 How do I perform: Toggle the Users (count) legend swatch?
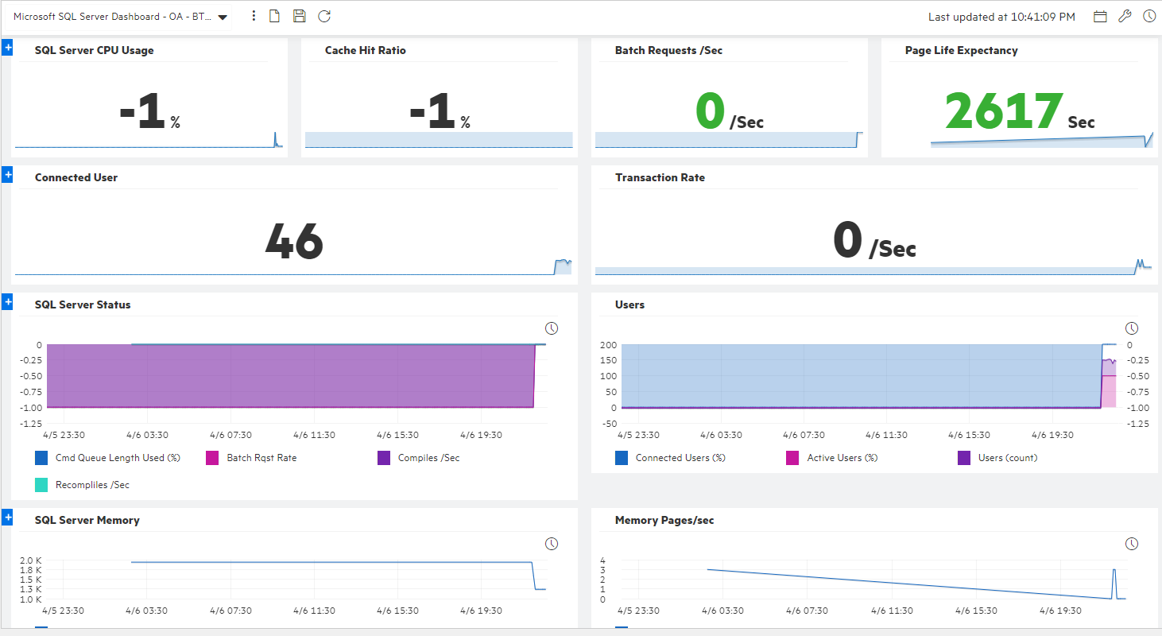pos(964,458)
